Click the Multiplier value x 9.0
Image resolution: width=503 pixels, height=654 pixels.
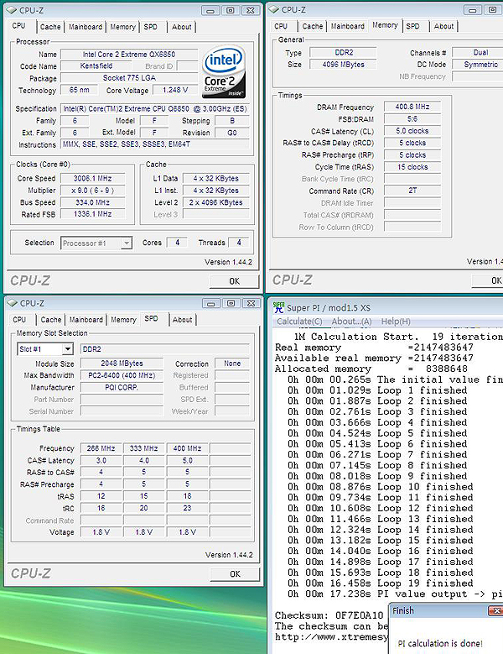(92, 191)
